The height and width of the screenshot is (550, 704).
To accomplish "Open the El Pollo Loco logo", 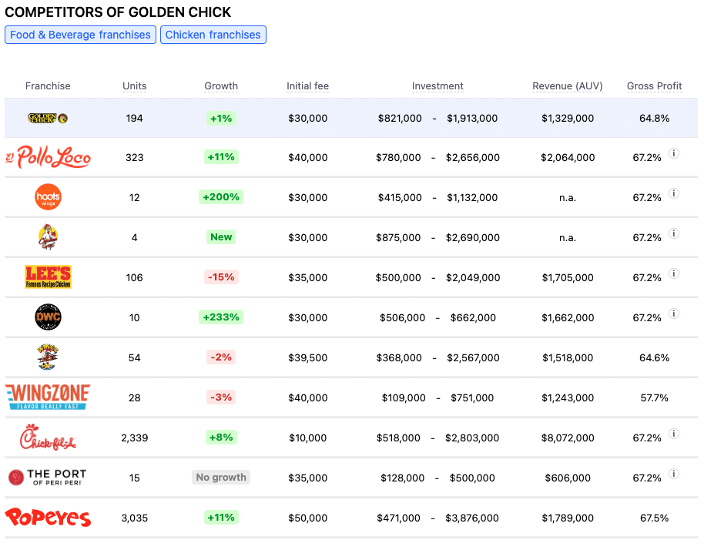I will 48,157.
